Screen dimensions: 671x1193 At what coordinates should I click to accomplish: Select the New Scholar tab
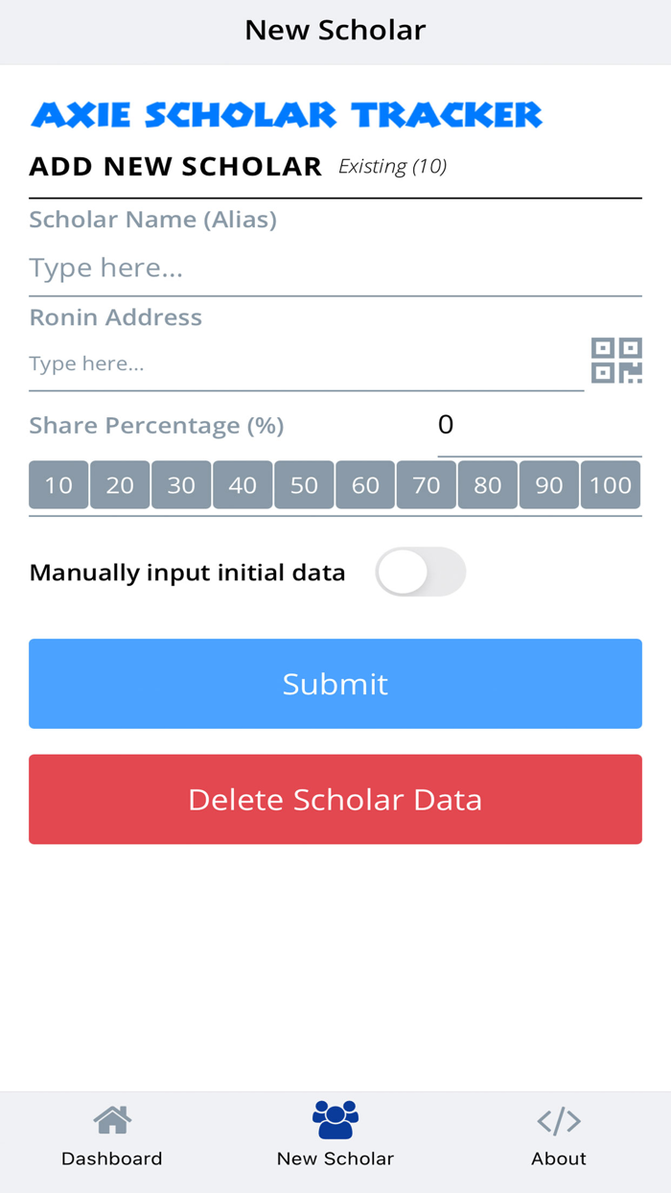click(x=335, y=1138)
